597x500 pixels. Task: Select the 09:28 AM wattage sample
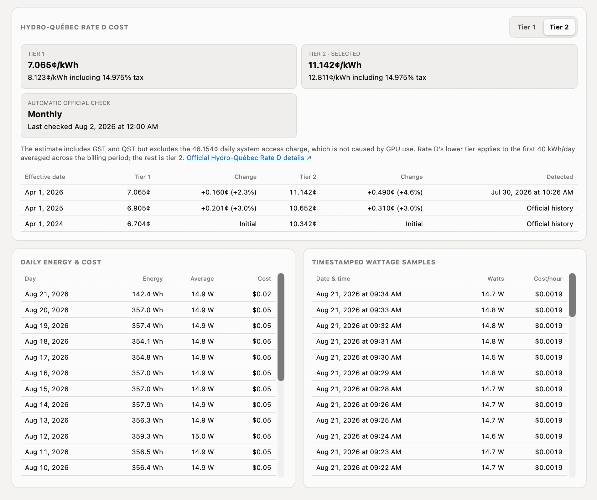(439, 389)
